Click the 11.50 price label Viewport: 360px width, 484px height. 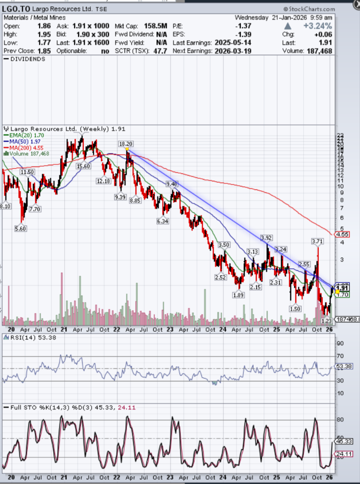coord(27,172)
